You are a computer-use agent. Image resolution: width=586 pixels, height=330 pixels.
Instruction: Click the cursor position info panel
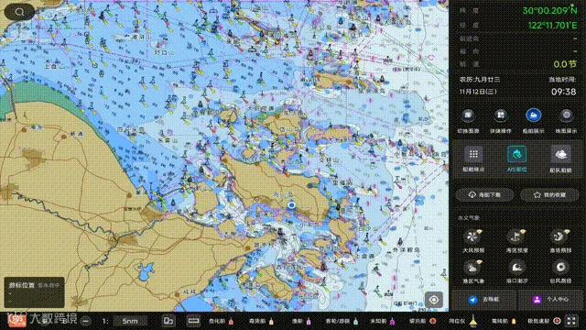(x=34, y=292)
